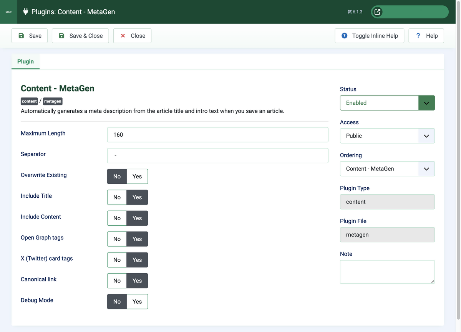461x332 pixels.
Task: Set X (Twitter) card tags to No
Action: tap(117, 260)
